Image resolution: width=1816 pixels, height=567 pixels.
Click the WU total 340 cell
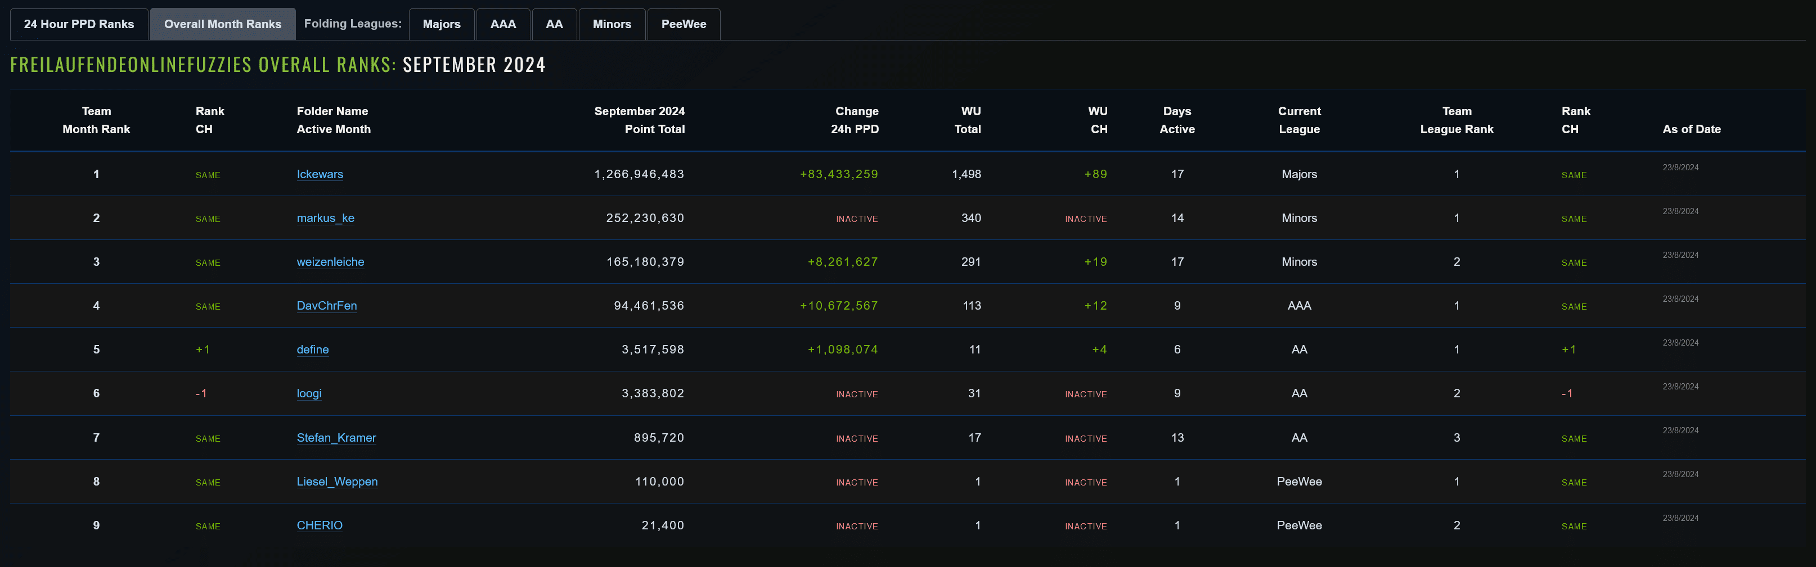pyautogui.click(x=972, y=217)
